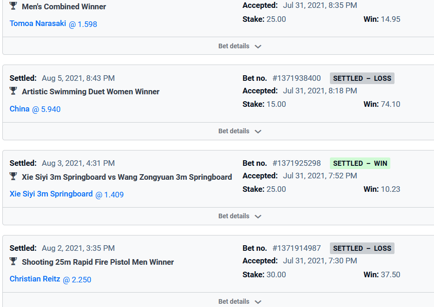Click the green SETTLED – WIN badge
434x307 pixels.
360,163
